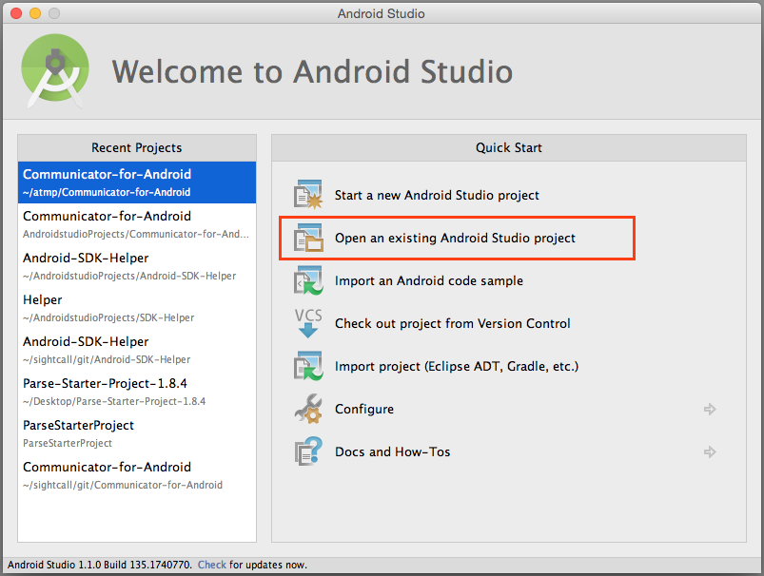The width and height of the screenshot is (764, 576).
Task: Open Android-SDK-Helper in ~/AndroidstudioProjects
Action: tap(137, 266)
